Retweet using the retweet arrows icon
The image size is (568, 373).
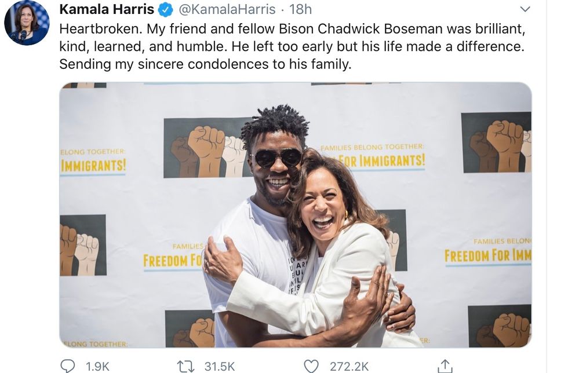pyautogui.click(x=186, y=366)
